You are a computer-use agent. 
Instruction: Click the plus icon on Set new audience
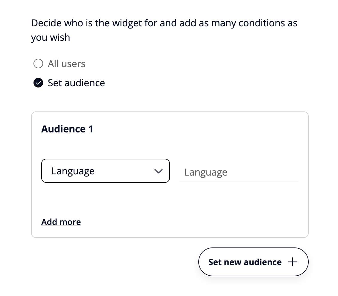(292, 262)
